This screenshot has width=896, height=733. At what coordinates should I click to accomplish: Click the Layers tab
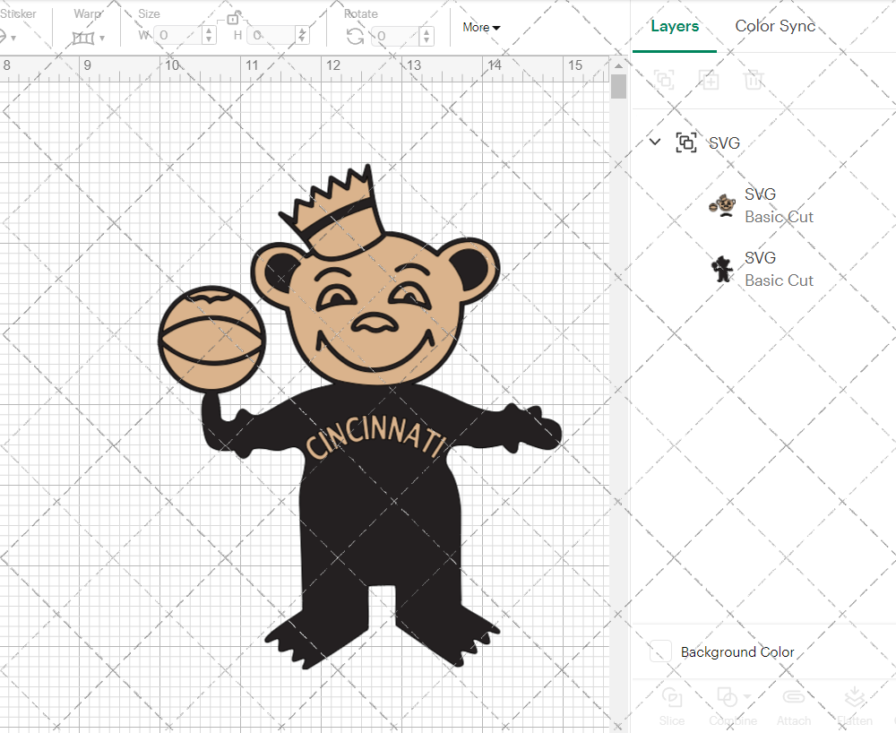coord(675,26)
